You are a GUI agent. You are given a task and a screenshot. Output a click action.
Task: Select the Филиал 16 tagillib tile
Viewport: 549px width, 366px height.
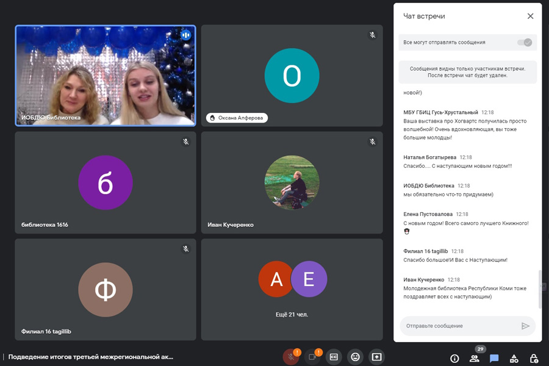[x=106, y=290]
